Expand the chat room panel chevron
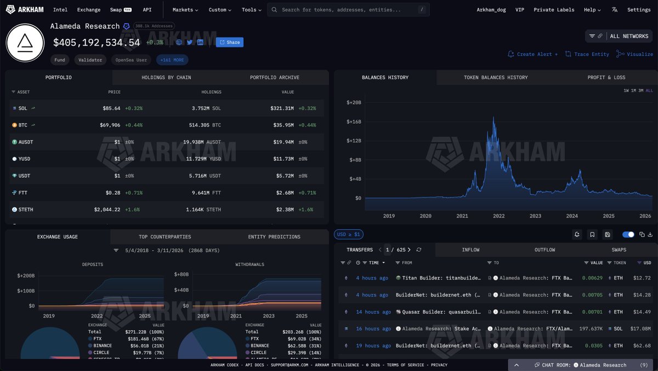This screenshot has width=658, height=371. coord(517,365)
